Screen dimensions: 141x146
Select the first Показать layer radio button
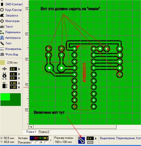32,142
